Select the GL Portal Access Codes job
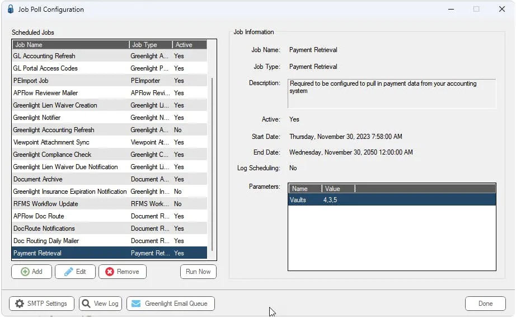The image size is (516, 317). [110, 68]
